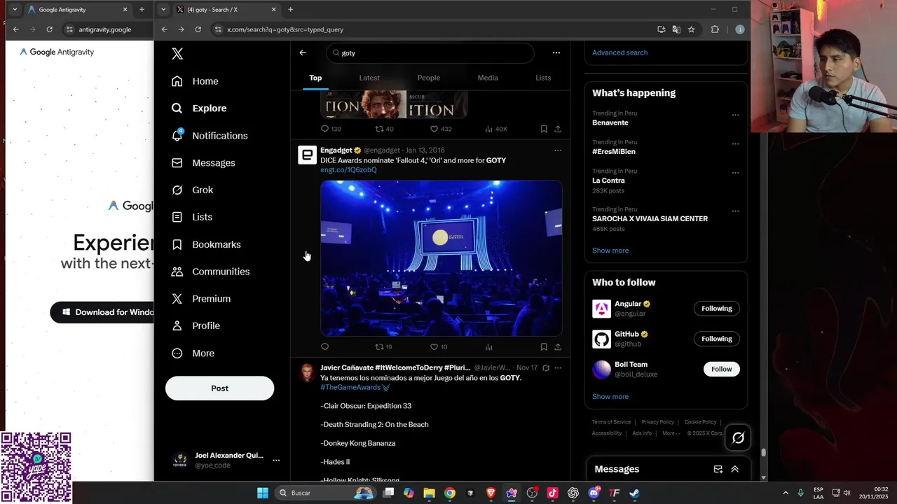Image resolution: width=897 pixels, height=504 pixels.
Task: Switch to the Media tab
Action: click(488, 78)
